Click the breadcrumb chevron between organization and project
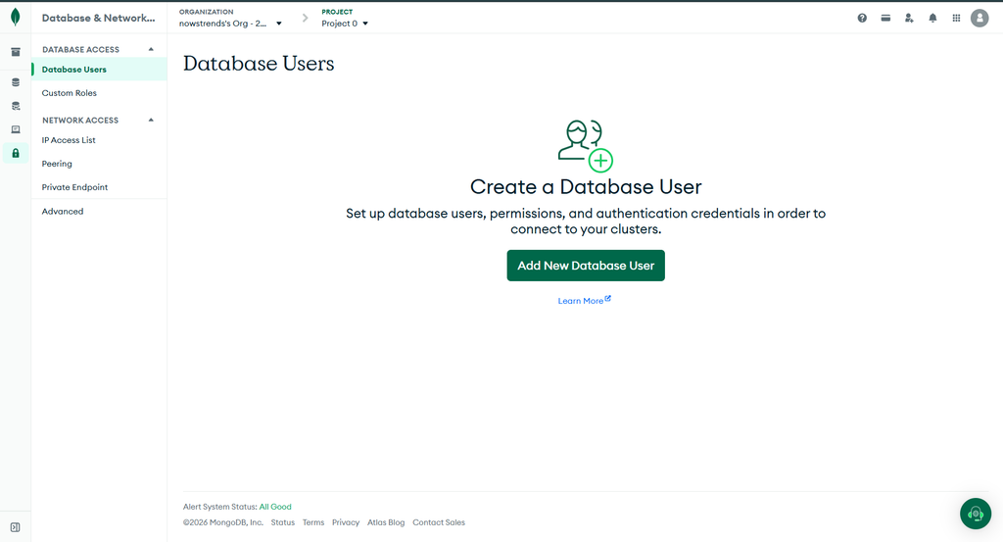Screen dimensions: 1003x542 pos(306,18)
